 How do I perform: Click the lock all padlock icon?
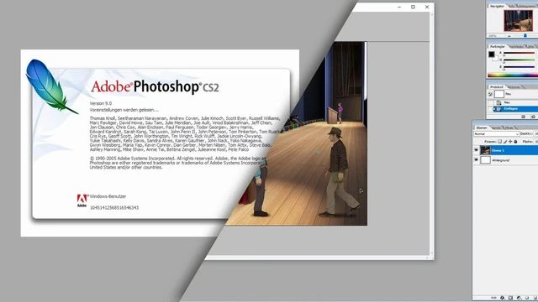[515, 142]
